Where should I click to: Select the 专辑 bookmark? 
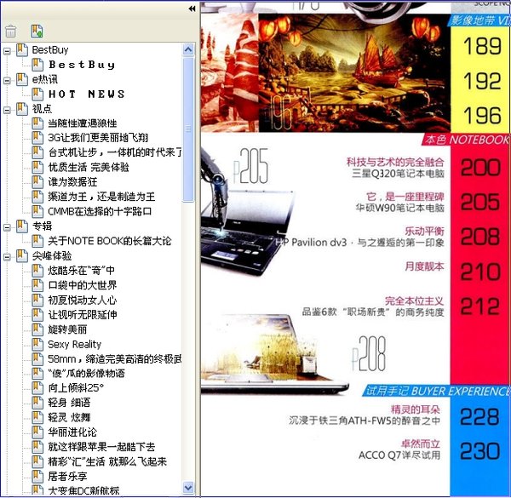[42, 226]
